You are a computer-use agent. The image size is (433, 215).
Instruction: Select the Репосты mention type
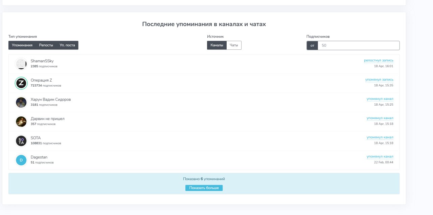click(46, 45)
